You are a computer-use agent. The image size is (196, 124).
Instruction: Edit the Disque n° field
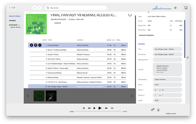(x=167, y=95)
